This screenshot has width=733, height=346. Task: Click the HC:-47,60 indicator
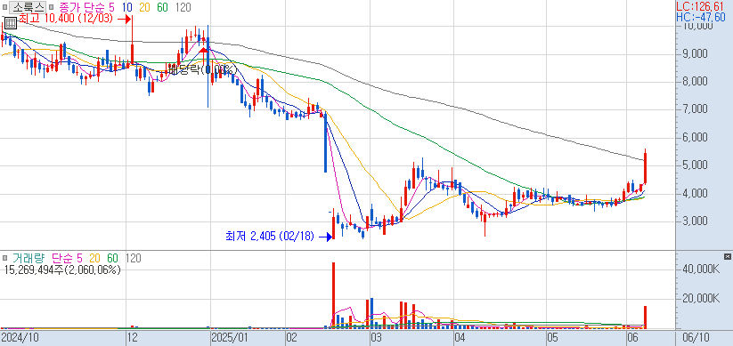[701, 17]
